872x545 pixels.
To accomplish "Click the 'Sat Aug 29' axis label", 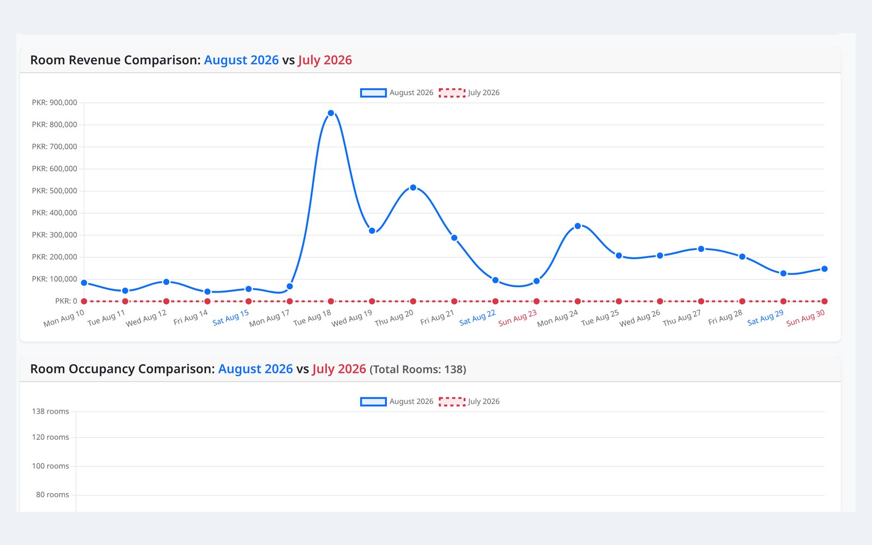I will coord(765,318).
